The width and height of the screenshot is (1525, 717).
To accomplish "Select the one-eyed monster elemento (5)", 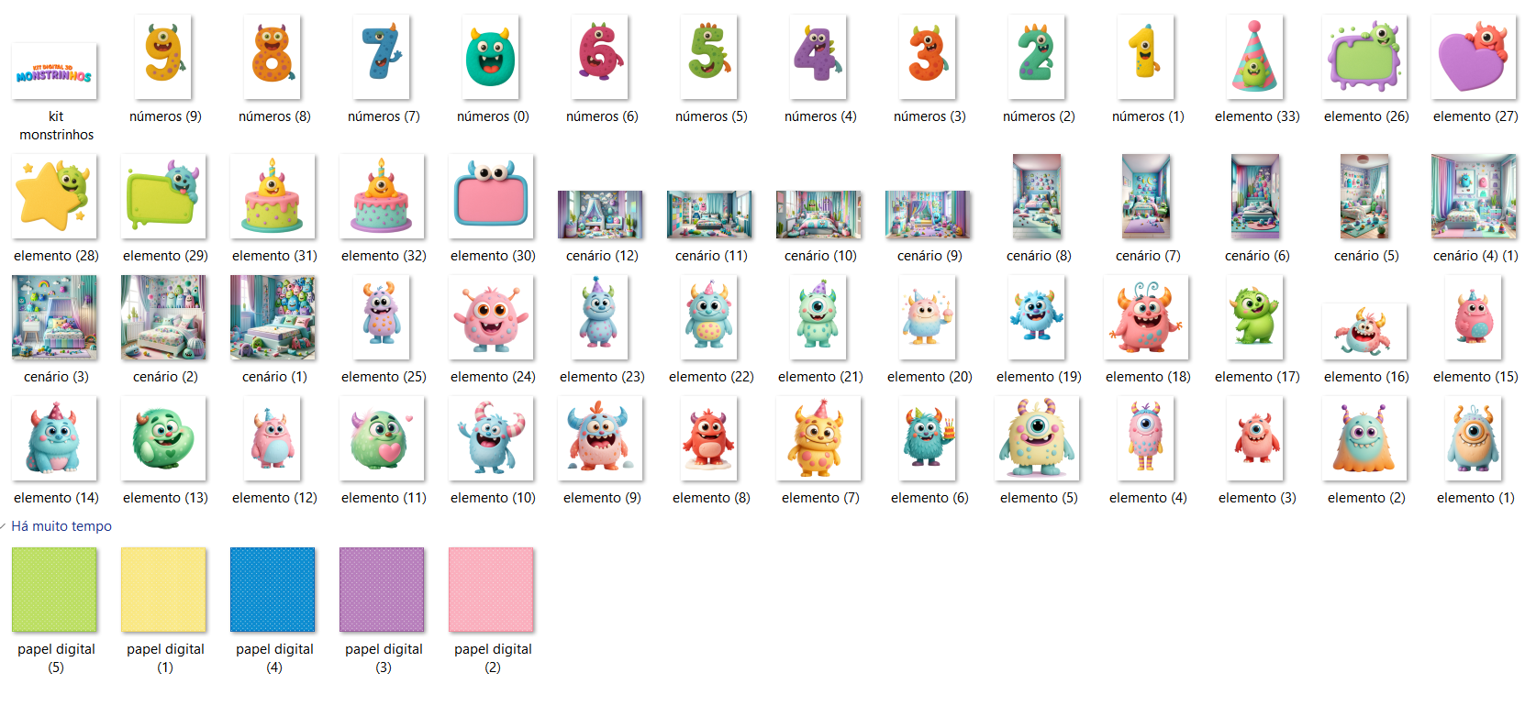I will pyautogui.click(x=1037, y=438).
